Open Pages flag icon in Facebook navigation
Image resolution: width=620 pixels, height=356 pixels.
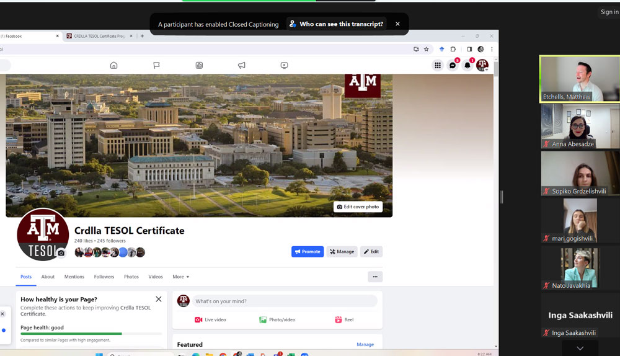point(156,65)
